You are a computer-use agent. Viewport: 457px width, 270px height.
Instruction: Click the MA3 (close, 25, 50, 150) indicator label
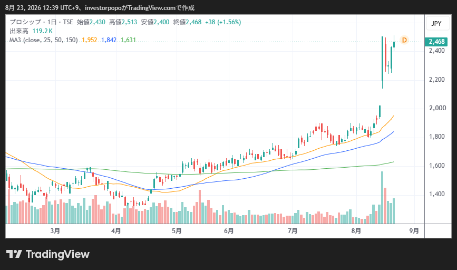tap(43, 40)
